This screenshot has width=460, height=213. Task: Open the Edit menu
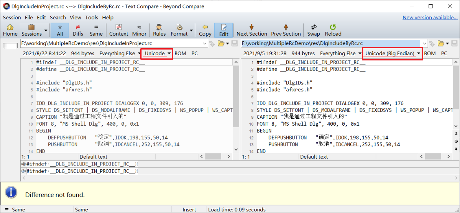coord(41,17)
